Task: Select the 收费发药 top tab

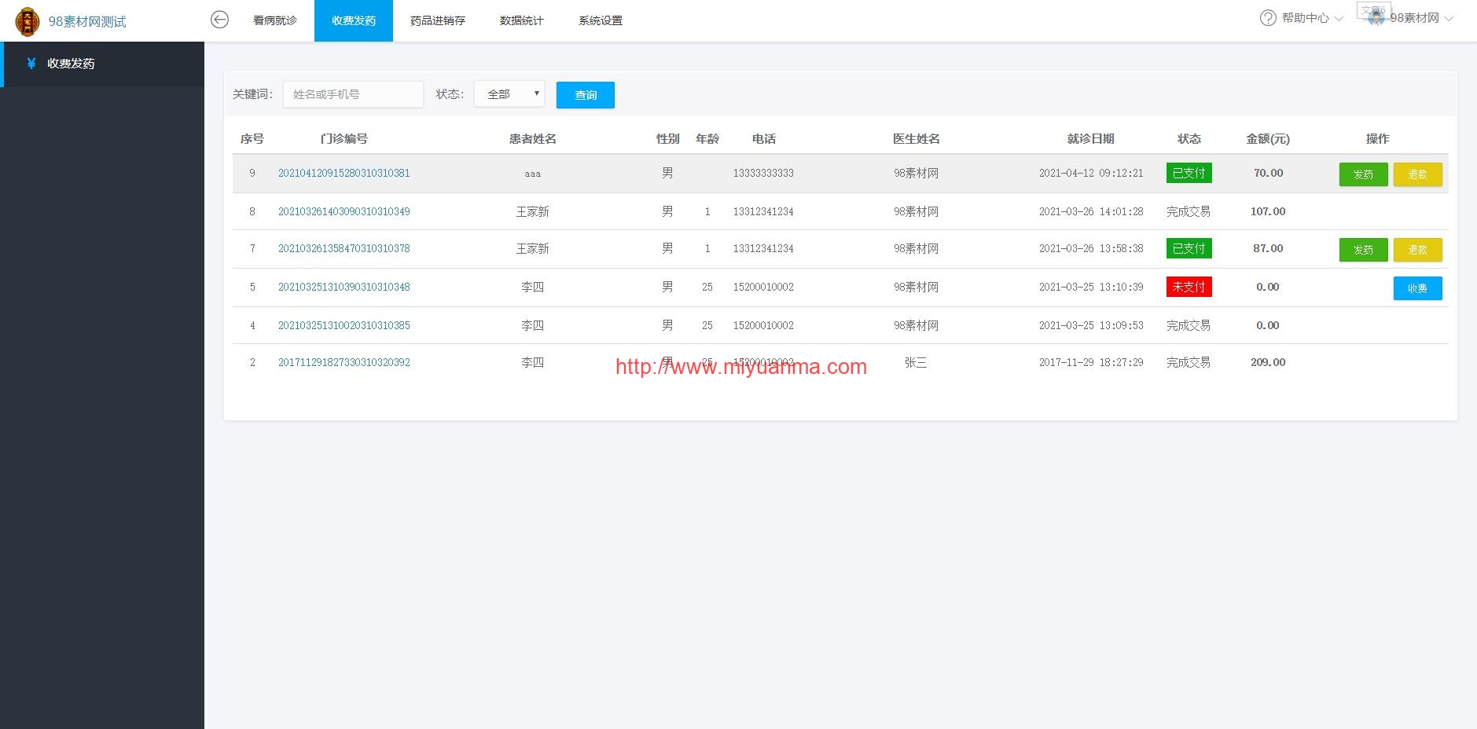Action: coord(354,20)
